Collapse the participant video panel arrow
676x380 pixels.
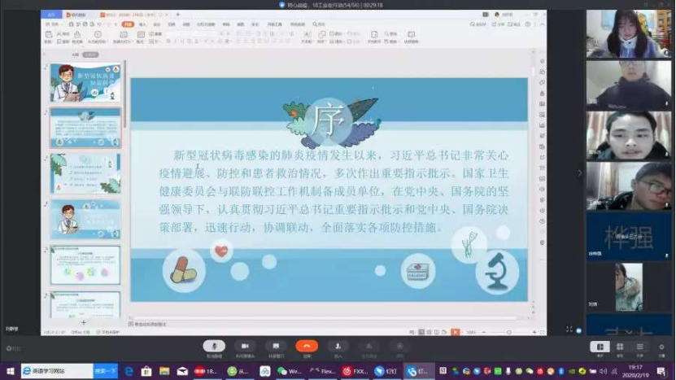pyautogui.click(x=580, y=173)
